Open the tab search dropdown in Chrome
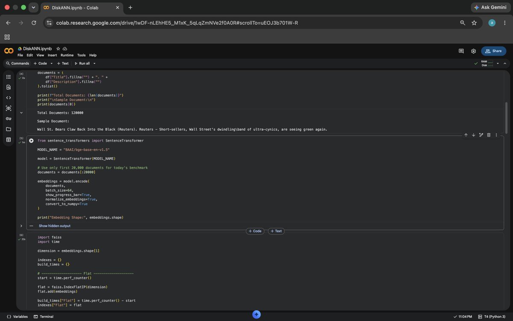This screenshot has height=321, width=513. [33, 7]
